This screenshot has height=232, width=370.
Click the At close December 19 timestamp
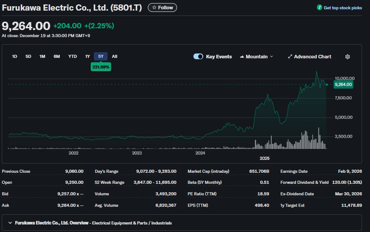click(46, 35)
